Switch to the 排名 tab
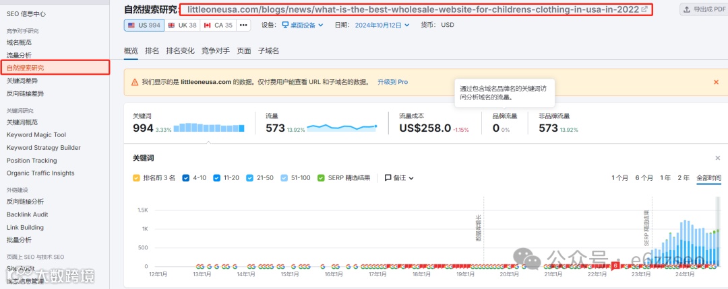The image size is (728, 289). click(x=152, y=51)
